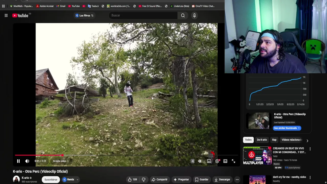Image resolution: width=327 pixels, height=184 pixels.
Task: Toggle the autoplay switch in player
Action: (200, 161)
